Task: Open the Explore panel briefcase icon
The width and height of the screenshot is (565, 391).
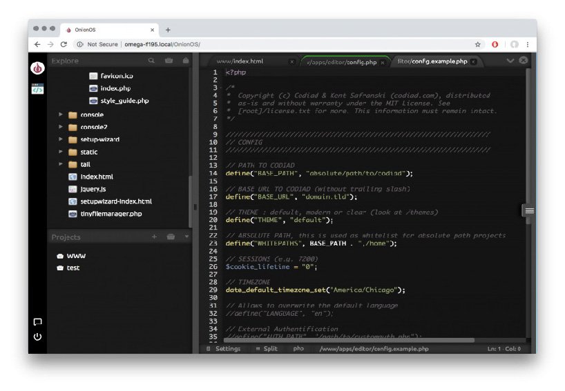Action: tap(169, 61)
